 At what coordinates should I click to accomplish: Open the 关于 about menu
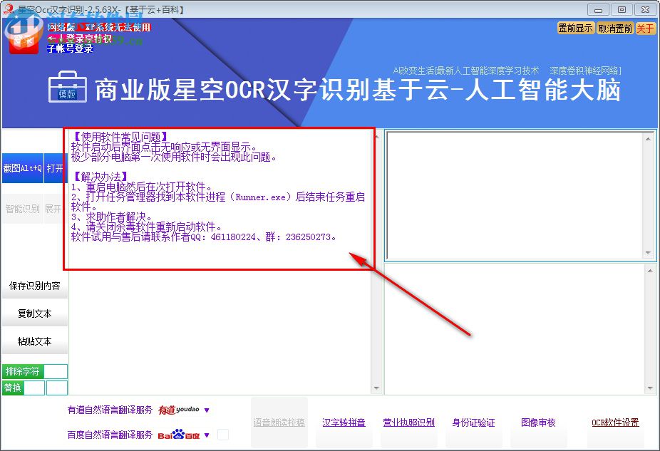pyautogui.click(x=645, y=28)
